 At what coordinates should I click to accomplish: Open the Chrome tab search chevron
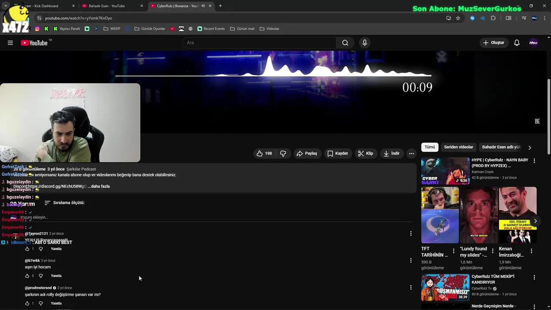6,6
